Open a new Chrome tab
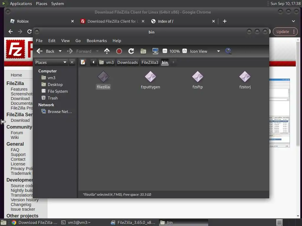This screenshot has height=226, width=302. [x=224, y=21]
